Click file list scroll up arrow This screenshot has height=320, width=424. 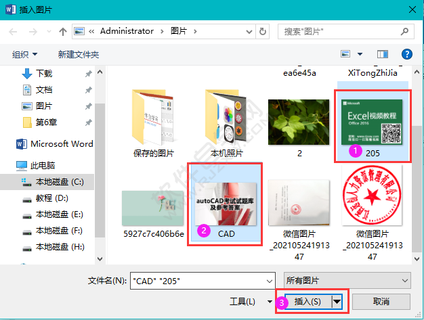[x=417, y=72]
